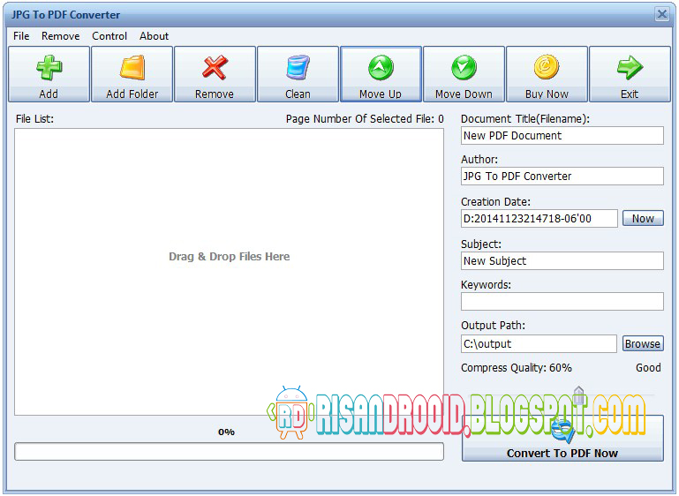Click the Subject input field
The image size is (679, 496).
pyautogui.click(x=562, y=261)
